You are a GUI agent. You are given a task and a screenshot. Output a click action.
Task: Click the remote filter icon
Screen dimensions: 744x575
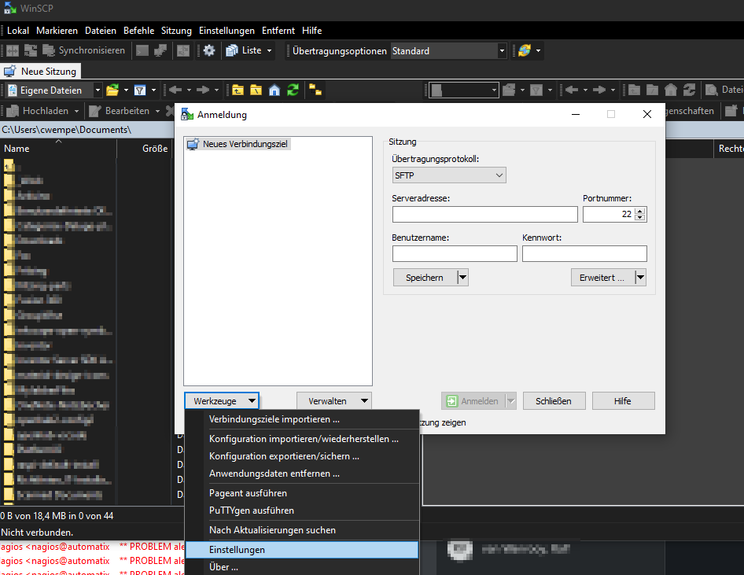point(536,90)
